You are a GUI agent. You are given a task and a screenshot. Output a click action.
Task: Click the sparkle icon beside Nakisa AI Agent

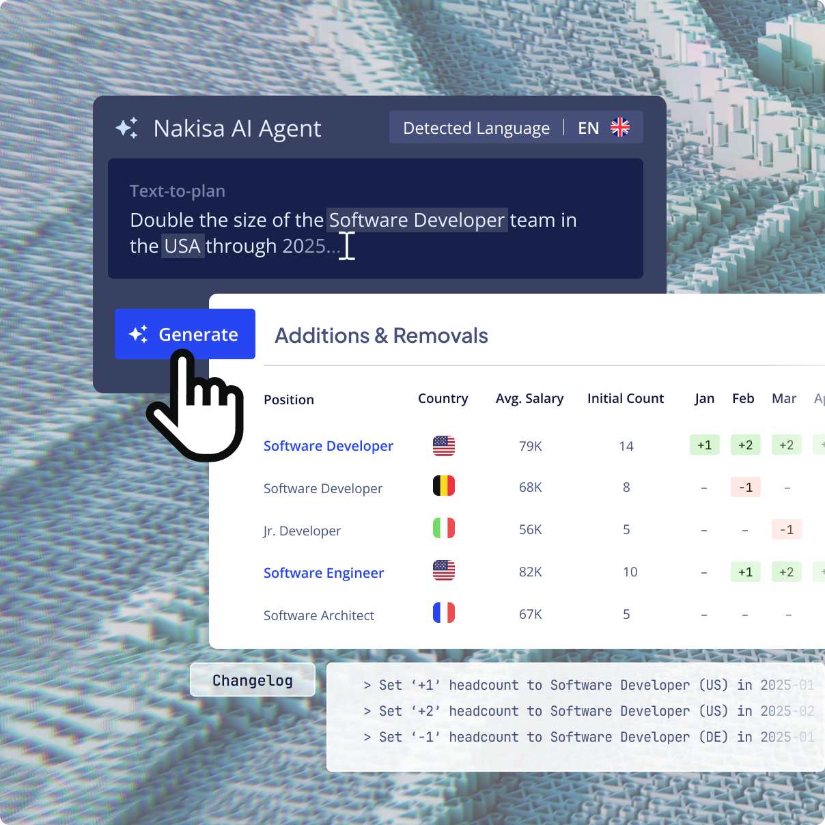(127, 128)
